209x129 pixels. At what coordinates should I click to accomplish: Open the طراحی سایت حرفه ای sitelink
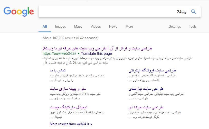click(x=146, y=107)
